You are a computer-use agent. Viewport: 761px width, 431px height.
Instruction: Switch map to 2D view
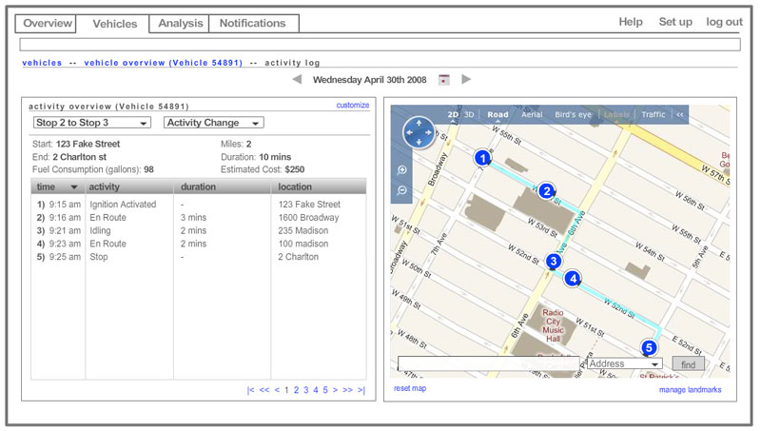pos(453,114)
